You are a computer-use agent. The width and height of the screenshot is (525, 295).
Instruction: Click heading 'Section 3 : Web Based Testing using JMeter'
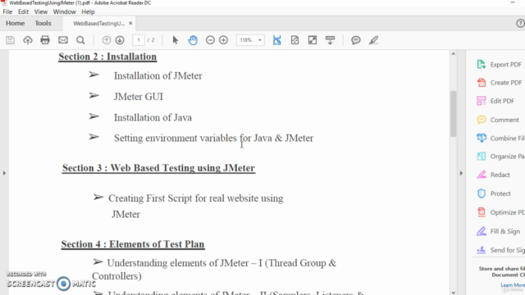[x=158, y=168]
